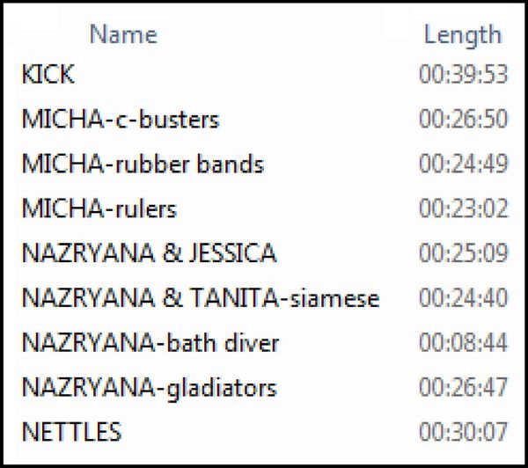Click the 00:24:40 length value
Screen dimensions: 528x468
(x=464, y=297)
